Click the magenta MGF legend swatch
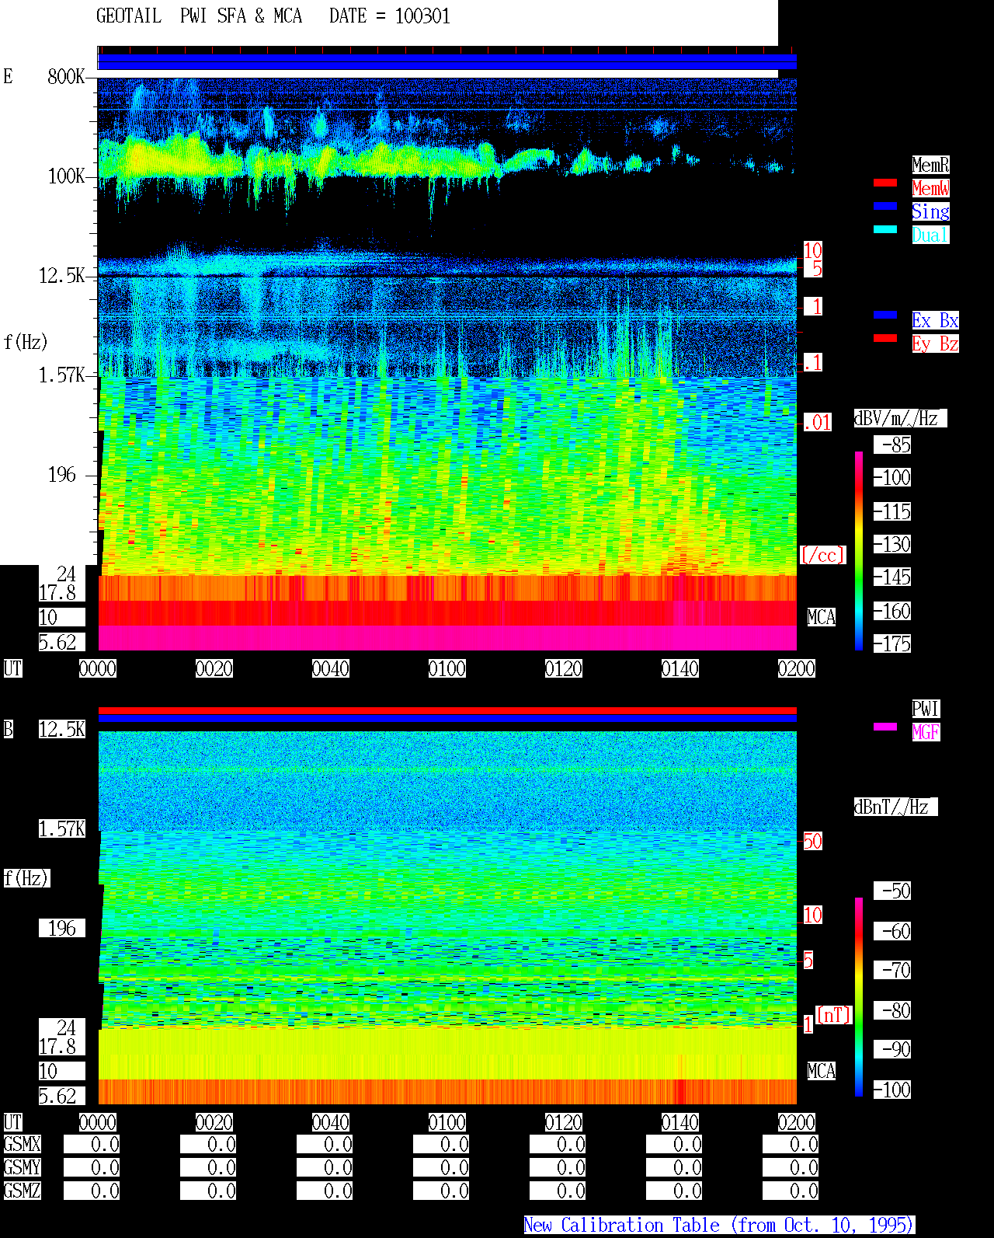 pos(885,727)
